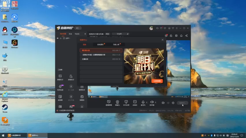This screenshot has height=138, width=246.
Task: Select the third scene tab
Action: click(x=77, y=34)
